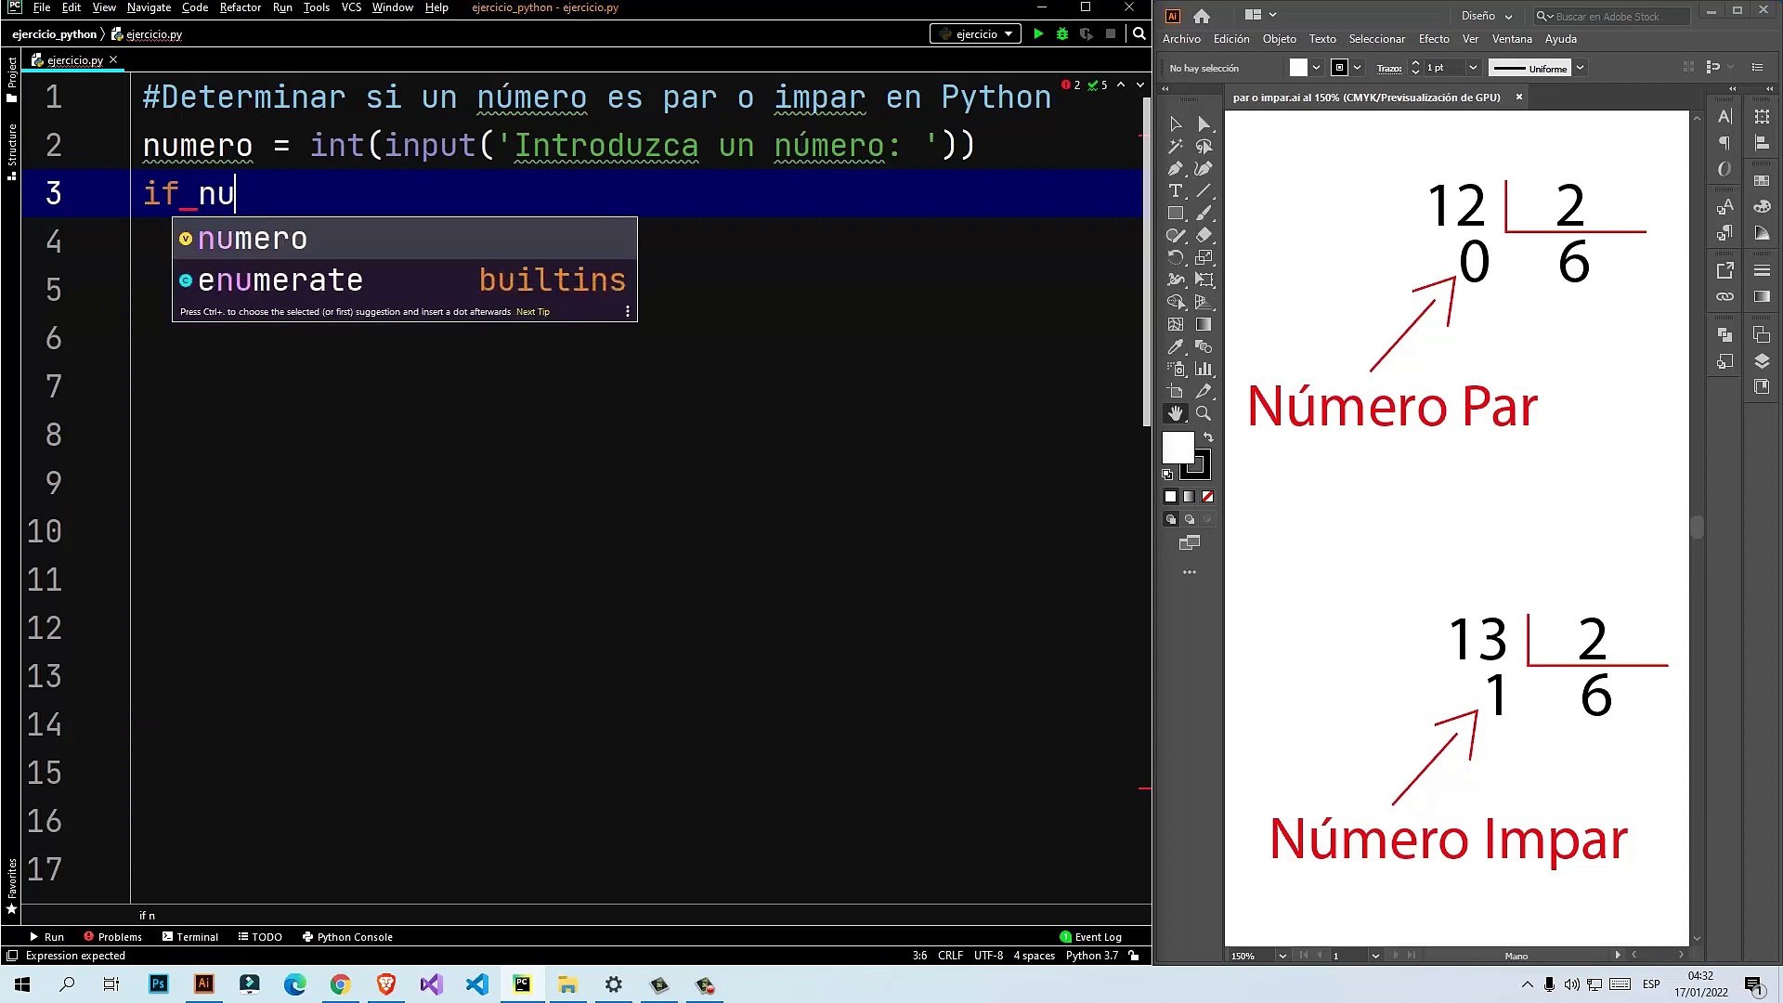Select the Pen tool in Illustrator toolbar

(x=1176, y=169)
